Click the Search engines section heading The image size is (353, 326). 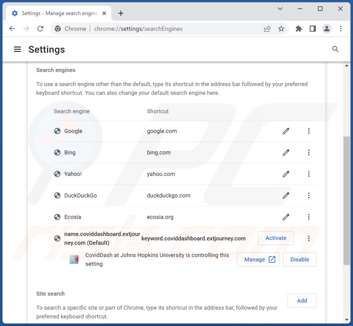pyautogui.click(x=56, y=70)
